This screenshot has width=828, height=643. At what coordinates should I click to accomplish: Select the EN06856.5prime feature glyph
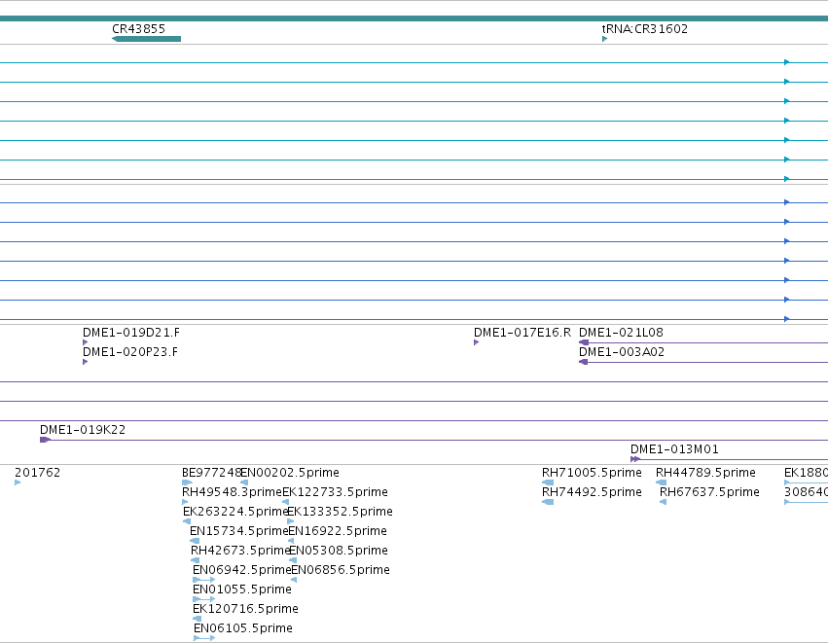(294, 580)
